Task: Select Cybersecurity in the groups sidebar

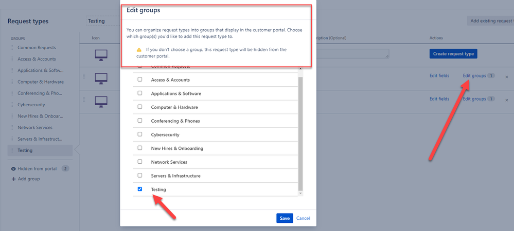Action: pyautogui.click(x=31, y=105)
